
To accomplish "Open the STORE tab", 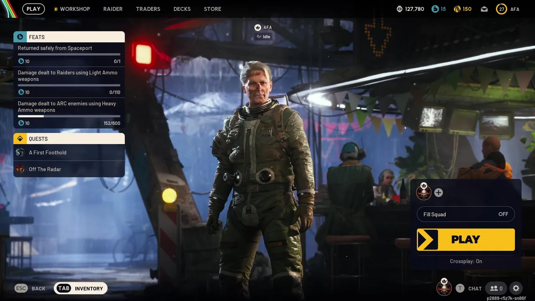I will click(212, 9).
